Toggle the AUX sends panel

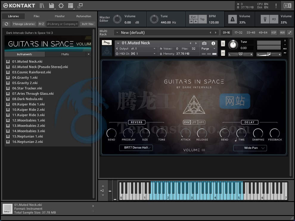click(x=282, y=32)
